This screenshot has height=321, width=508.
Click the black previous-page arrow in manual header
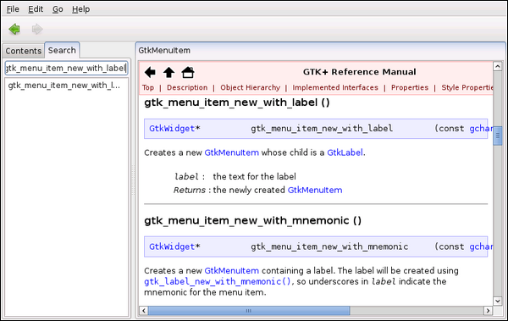pyautogui.click(x=150, y=72)
